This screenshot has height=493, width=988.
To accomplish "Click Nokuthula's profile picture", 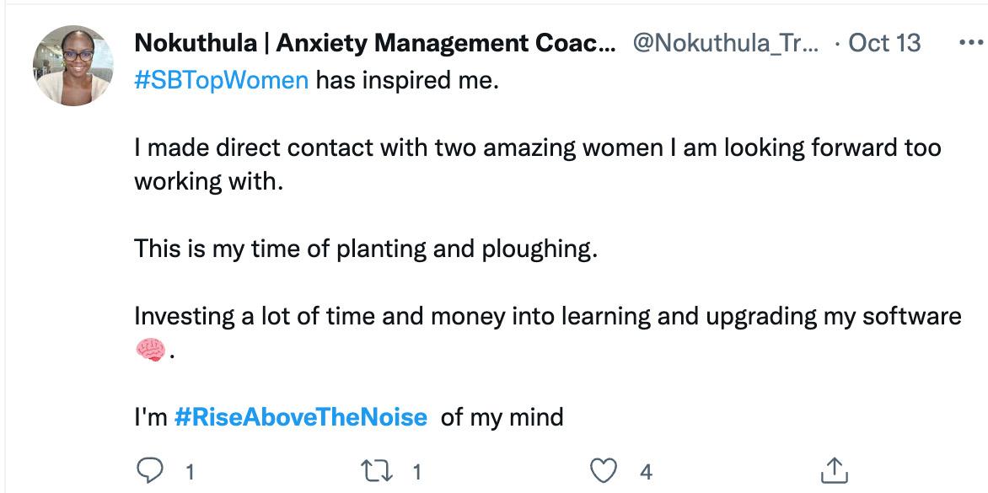I will tap(72, 66).
